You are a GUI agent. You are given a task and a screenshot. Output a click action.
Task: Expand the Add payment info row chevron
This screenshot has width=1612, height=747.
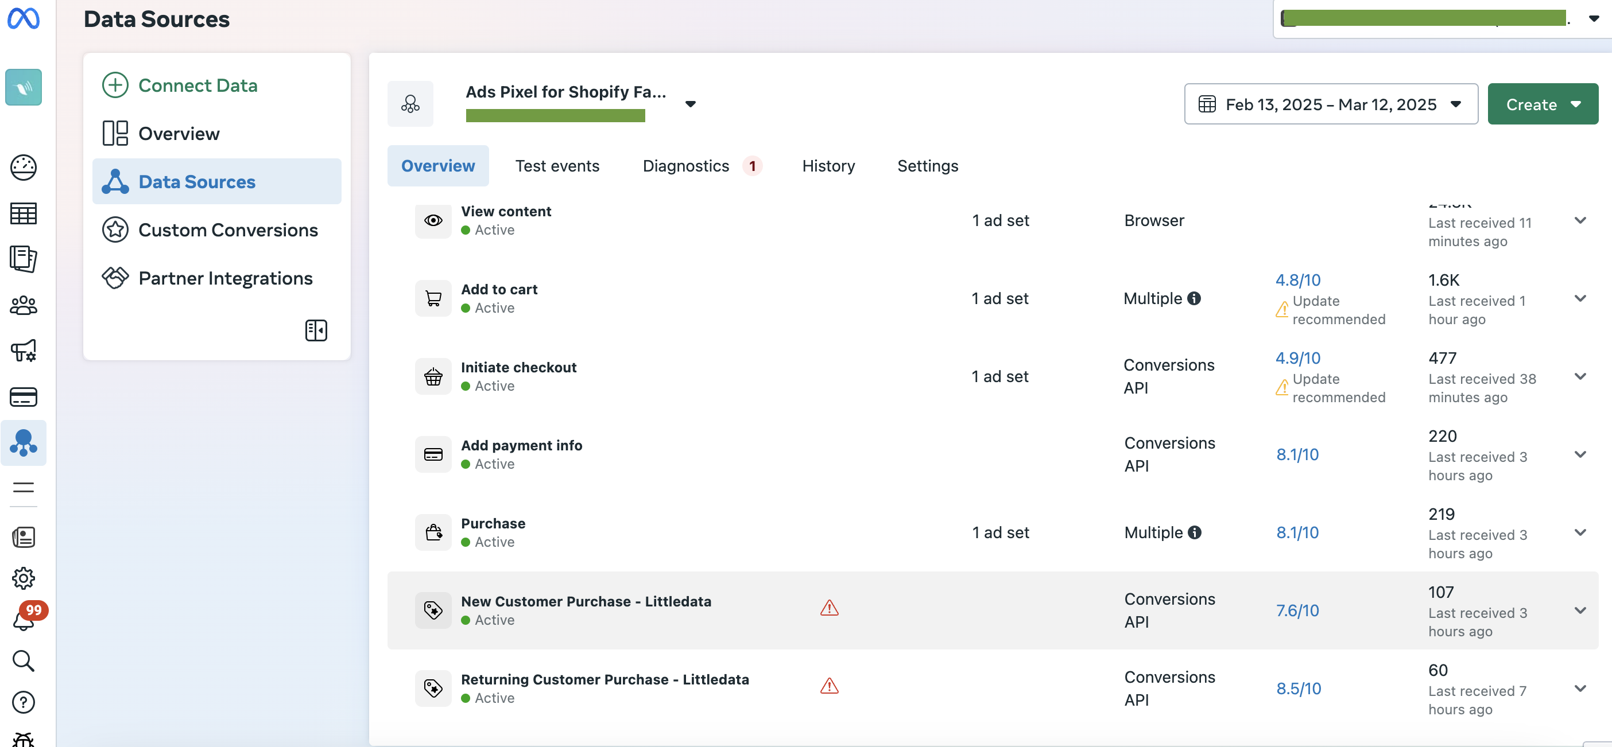point(1580,454)
